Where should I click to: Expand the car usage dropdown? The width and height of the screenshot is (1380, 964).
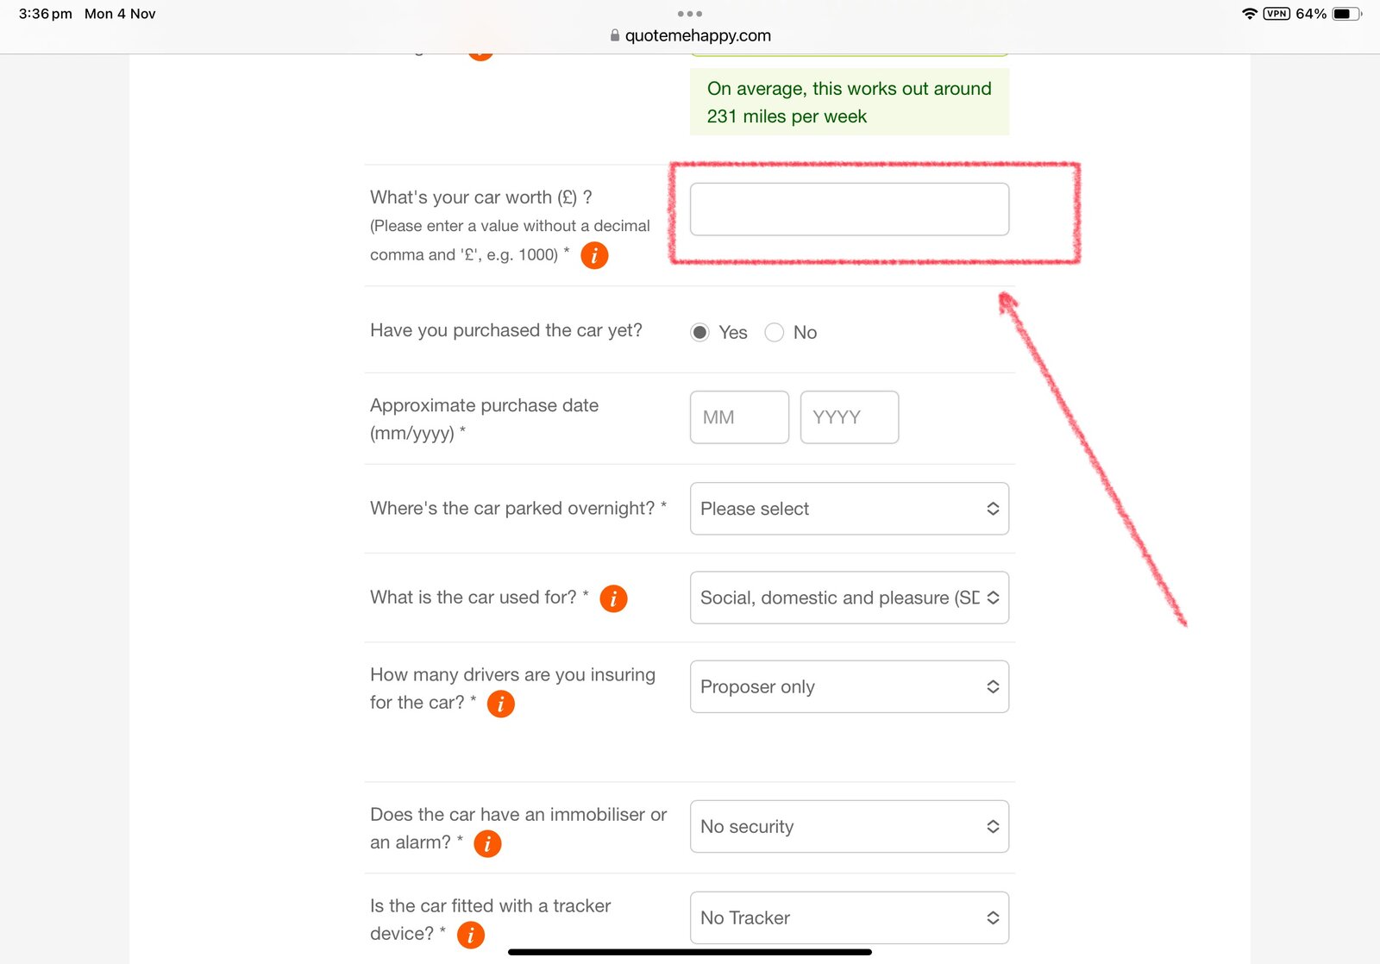click(x=849, y=598)
